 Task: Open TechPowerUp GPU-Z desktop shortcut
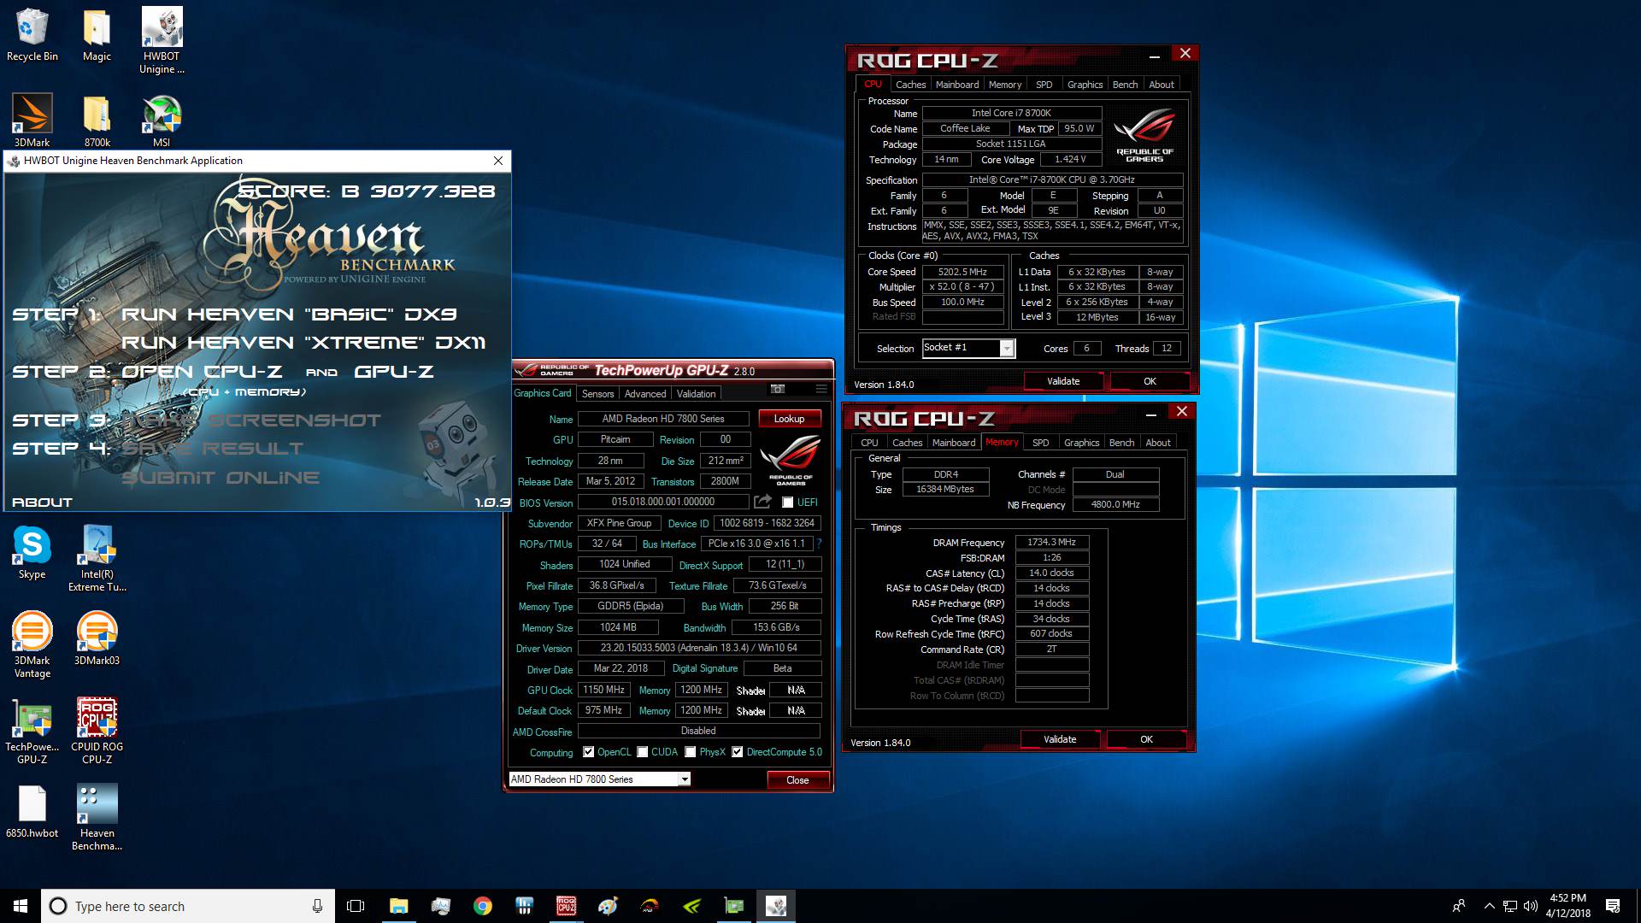click(32, 731)
